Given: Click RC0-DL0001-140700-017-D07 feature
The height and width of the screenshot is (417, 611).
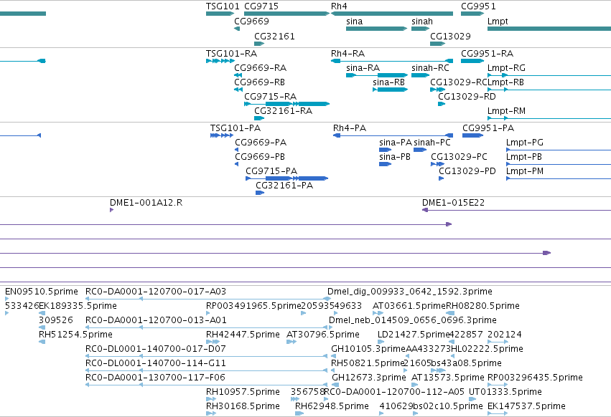Looking at the screenshot, I should point(206,356).
